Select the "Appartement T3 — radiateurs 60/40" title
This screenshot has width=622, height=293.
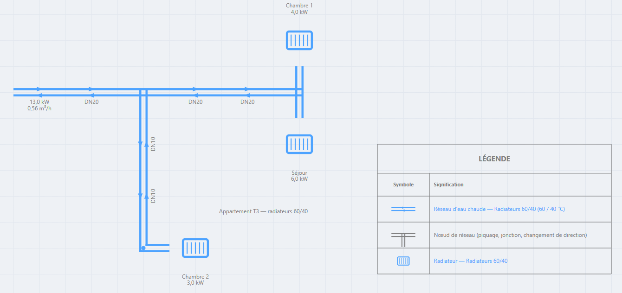pos(263,211)
